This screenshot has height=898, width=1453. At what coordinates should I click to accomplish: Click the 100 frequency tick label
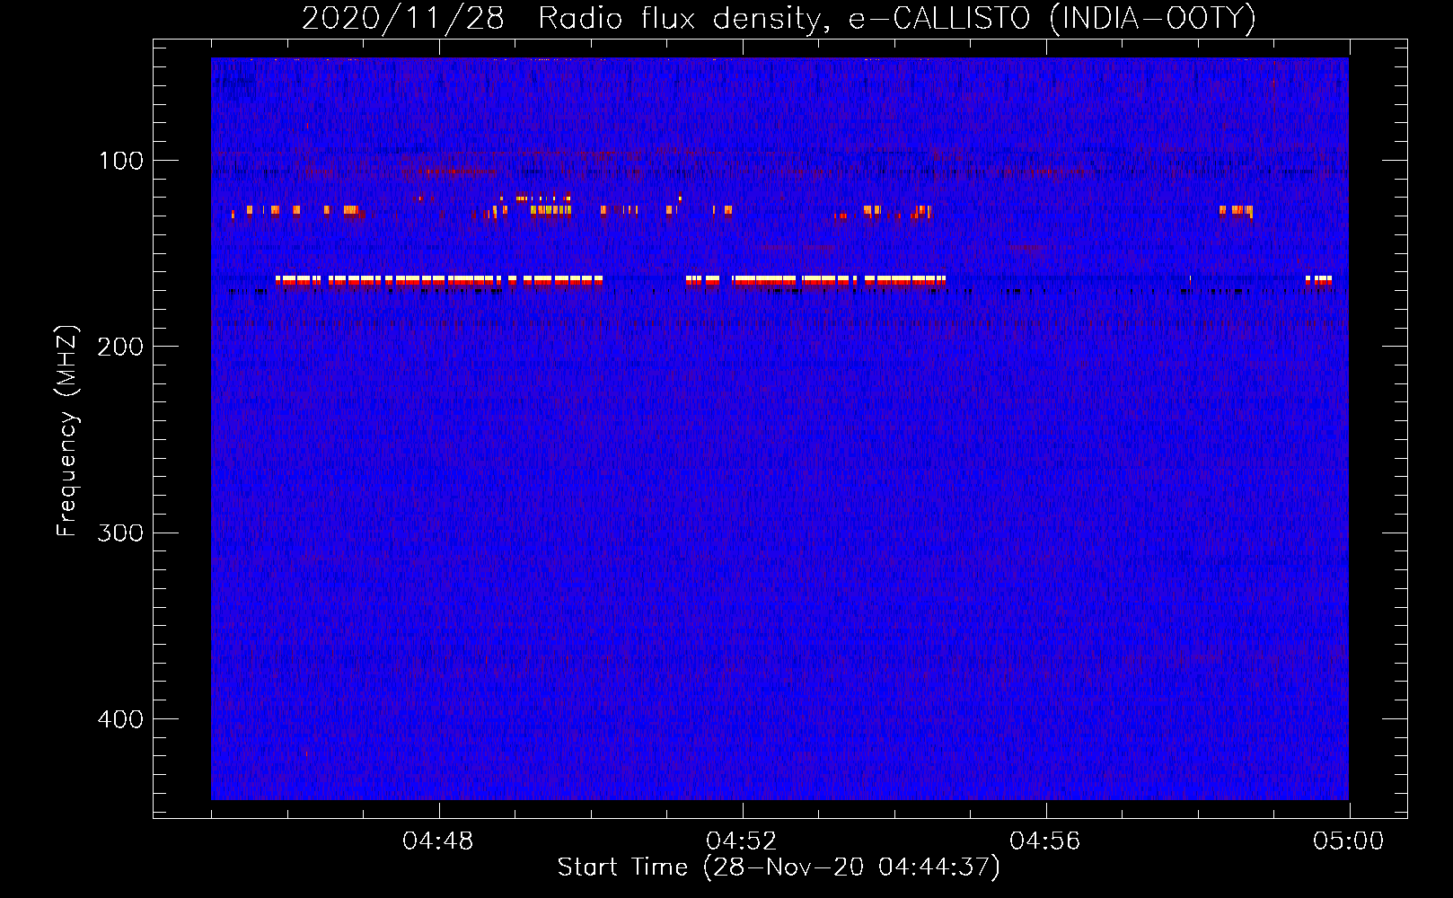(121, 161)
